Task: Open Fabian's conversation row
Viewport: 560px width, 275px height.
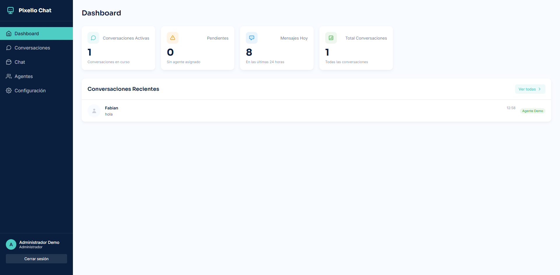Action: [316, 111]
